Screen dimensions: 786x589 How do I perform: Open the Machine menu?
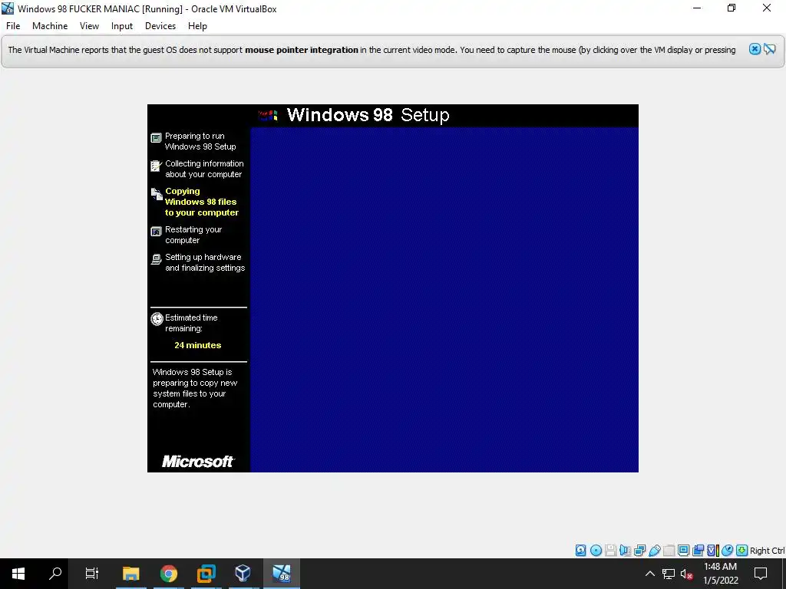click(50, 26)
